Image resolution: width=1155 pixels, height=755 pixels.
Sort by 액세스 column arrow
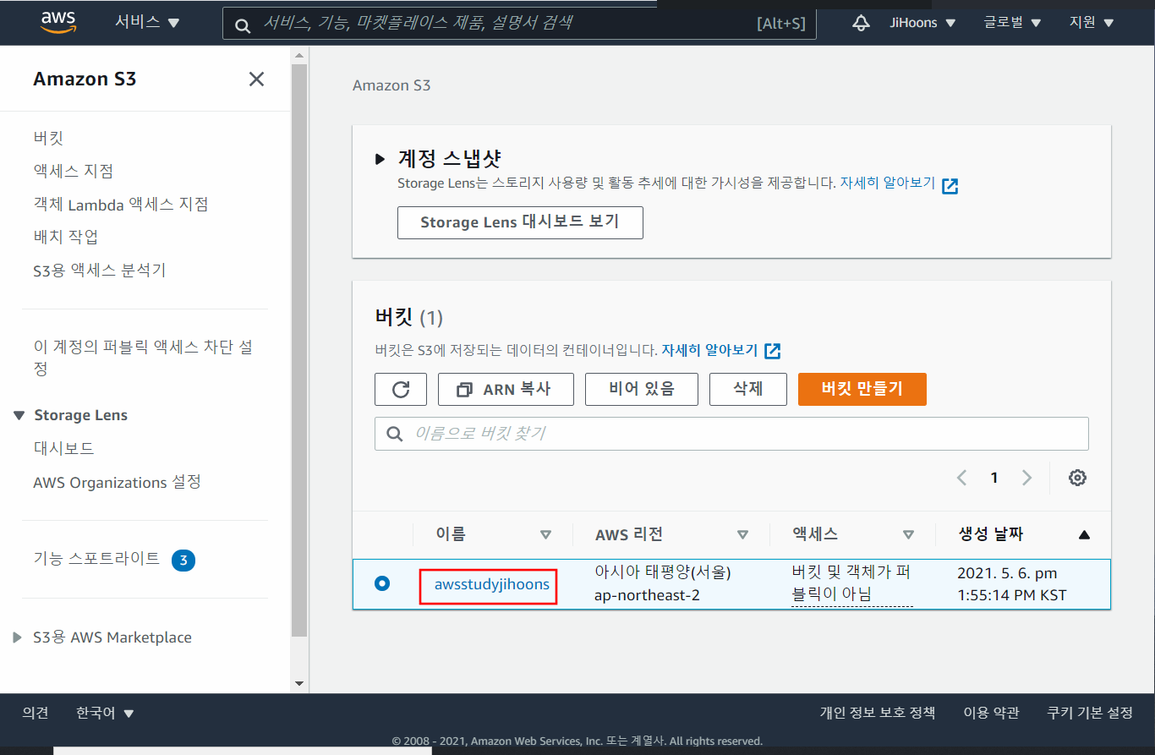pos(908,534)
